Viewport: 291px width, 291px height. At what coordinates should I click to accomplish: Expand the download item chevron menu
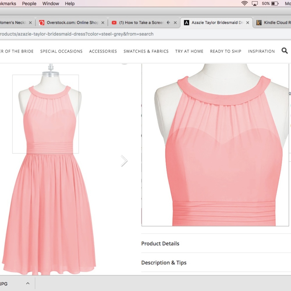pyautogui.click(x=28, y=283)
